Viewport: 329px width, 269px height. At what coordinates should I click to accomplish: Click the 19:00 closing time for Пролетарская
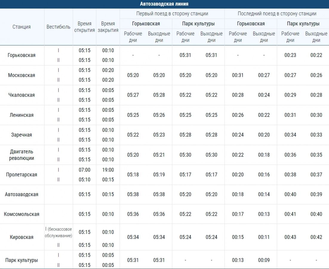pyautogui.click(x=108, y=170)
